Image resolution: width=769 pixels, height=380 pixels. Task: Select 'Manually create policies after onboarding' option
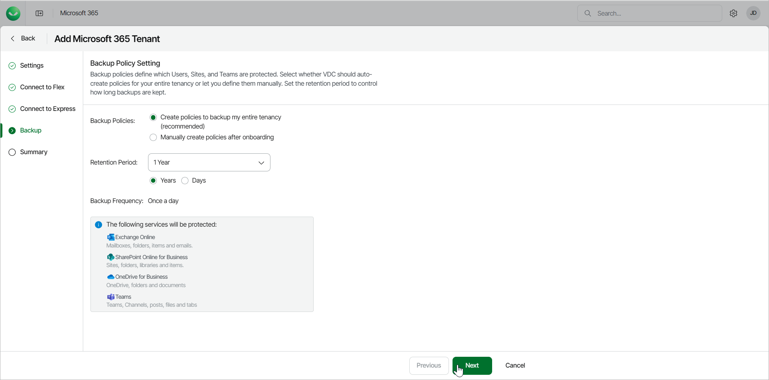pos(153,137)
